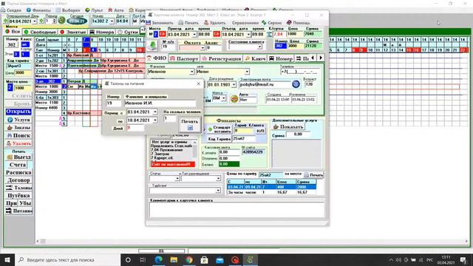
Task: Open the Сводки menu in main window
Action: pyautogui.click(x=12, y=10)
